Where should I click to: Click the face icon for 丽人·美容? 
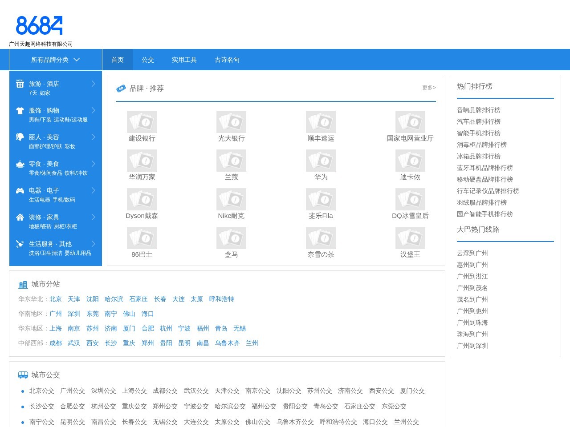[20, 137]
